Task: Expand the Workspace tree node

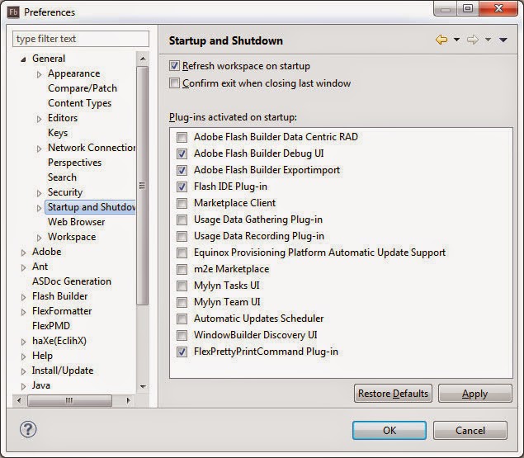Action: 39,238
